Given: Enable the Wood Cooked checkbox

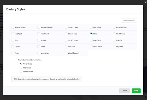Looking at the screenshot, I should click(66, 53).
